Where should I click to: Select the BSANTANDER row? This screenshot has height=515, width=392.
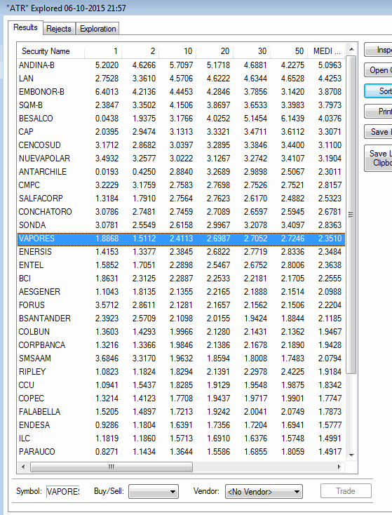pos(181,319)
